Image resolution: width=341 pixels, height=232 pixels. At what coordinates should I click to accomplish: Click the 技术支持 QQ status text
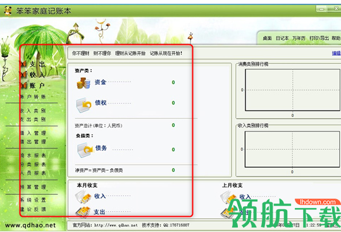point(166,225)
